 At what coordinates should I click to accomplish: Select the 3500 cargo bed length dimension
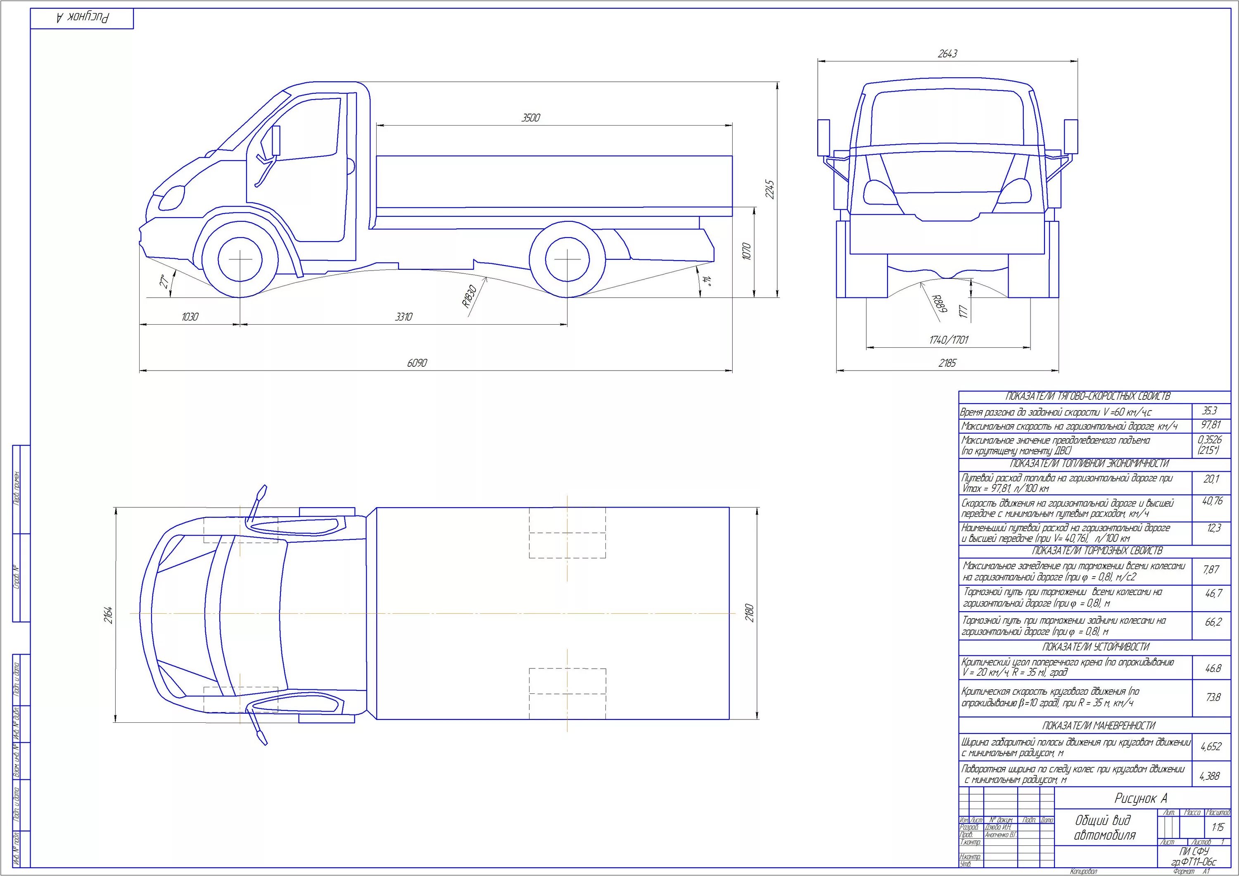pos(530,118)
